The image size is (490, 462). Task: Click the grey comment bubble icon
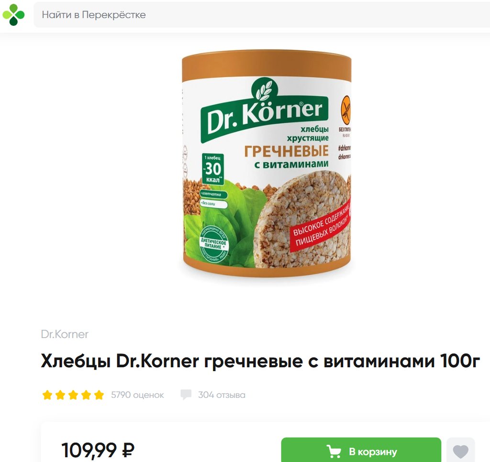pyautogui.click(x=186, y=395)
